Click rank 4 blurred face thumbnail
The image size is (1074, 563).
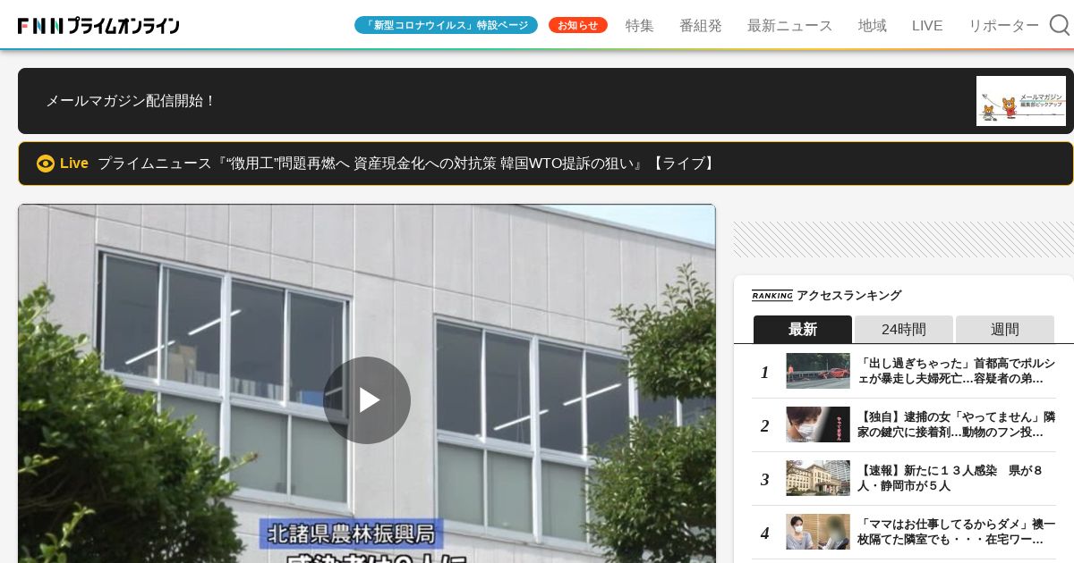(818, 532)
